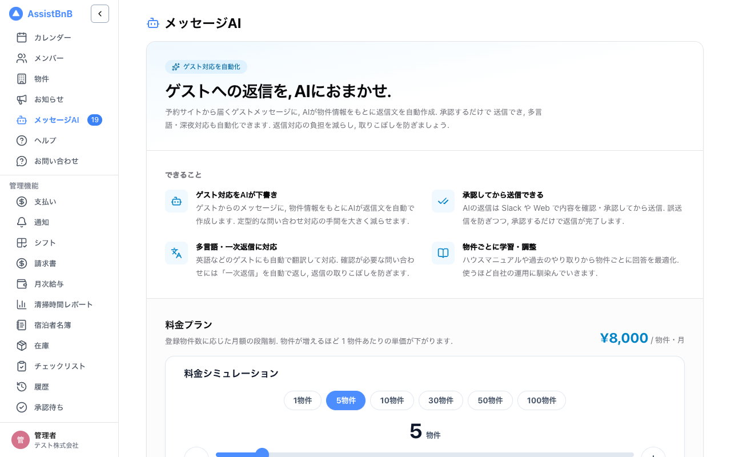Screen dimensions: 731x457
Task: Go to 請求書 in the sidebar
Action: 59,263
